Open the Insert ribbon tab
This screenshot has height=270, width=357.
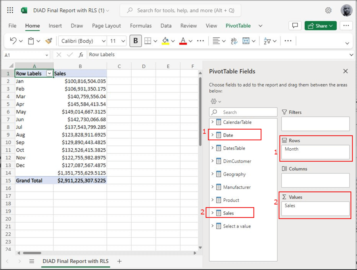(55, 26)
